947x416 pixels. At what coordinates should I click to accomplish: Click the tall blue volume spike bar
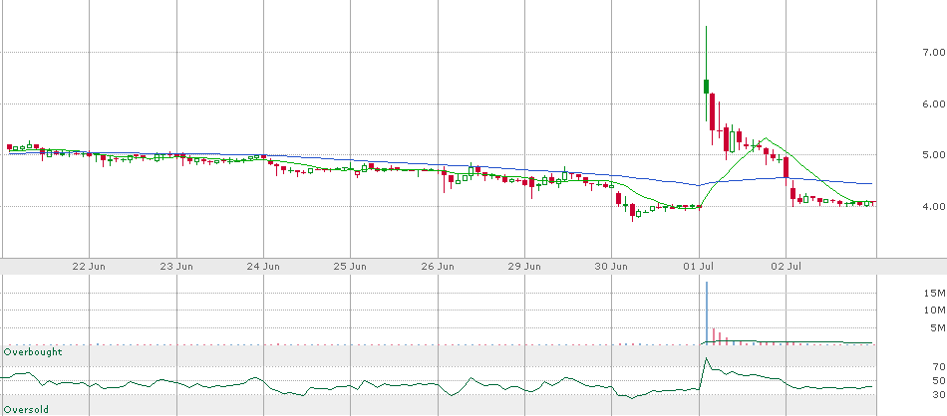tap(707, 312)
